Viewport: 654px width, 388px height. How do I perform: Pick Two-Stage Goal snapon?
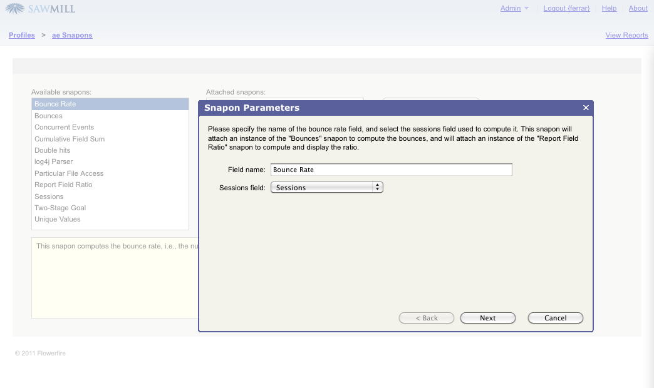[60, 208]
